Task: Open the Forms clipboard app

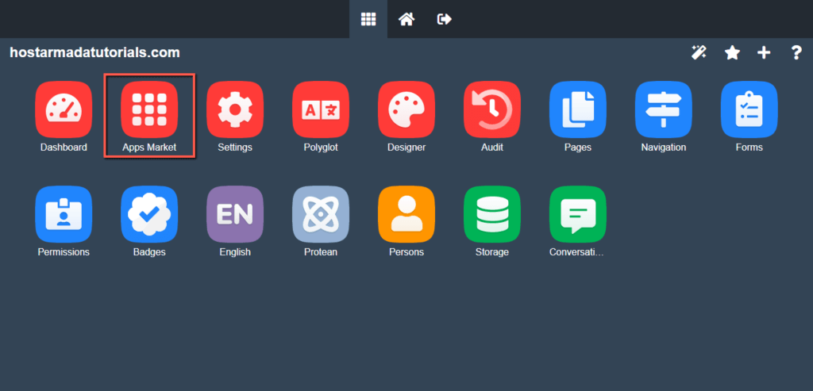Action: pos(749,109)
